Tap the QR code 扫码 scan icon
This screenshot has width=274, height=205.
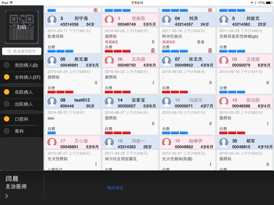click(x=22, y=27)
